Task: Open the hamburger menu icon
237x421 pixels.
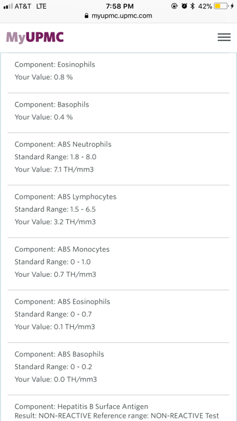Action: pyautogui.click(x=224, y=37)
